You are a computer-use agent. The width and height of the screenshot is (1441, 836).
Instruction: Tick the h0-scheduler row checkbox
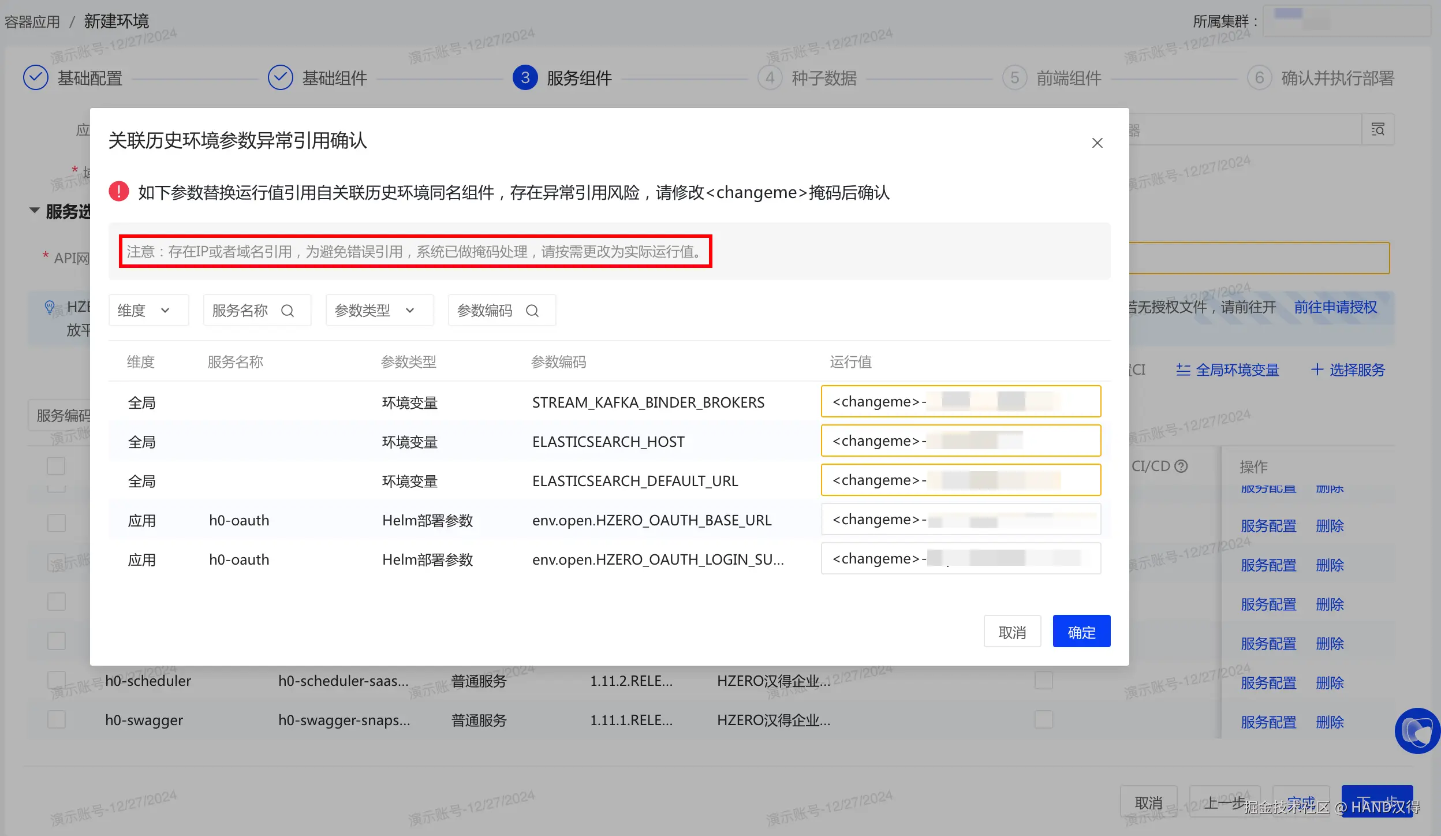pos(57,680)
